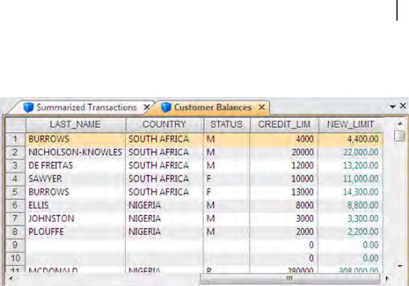This screenshot has height=286, width=409.
Task: Select row header 8
Action: tap(15, 232)
